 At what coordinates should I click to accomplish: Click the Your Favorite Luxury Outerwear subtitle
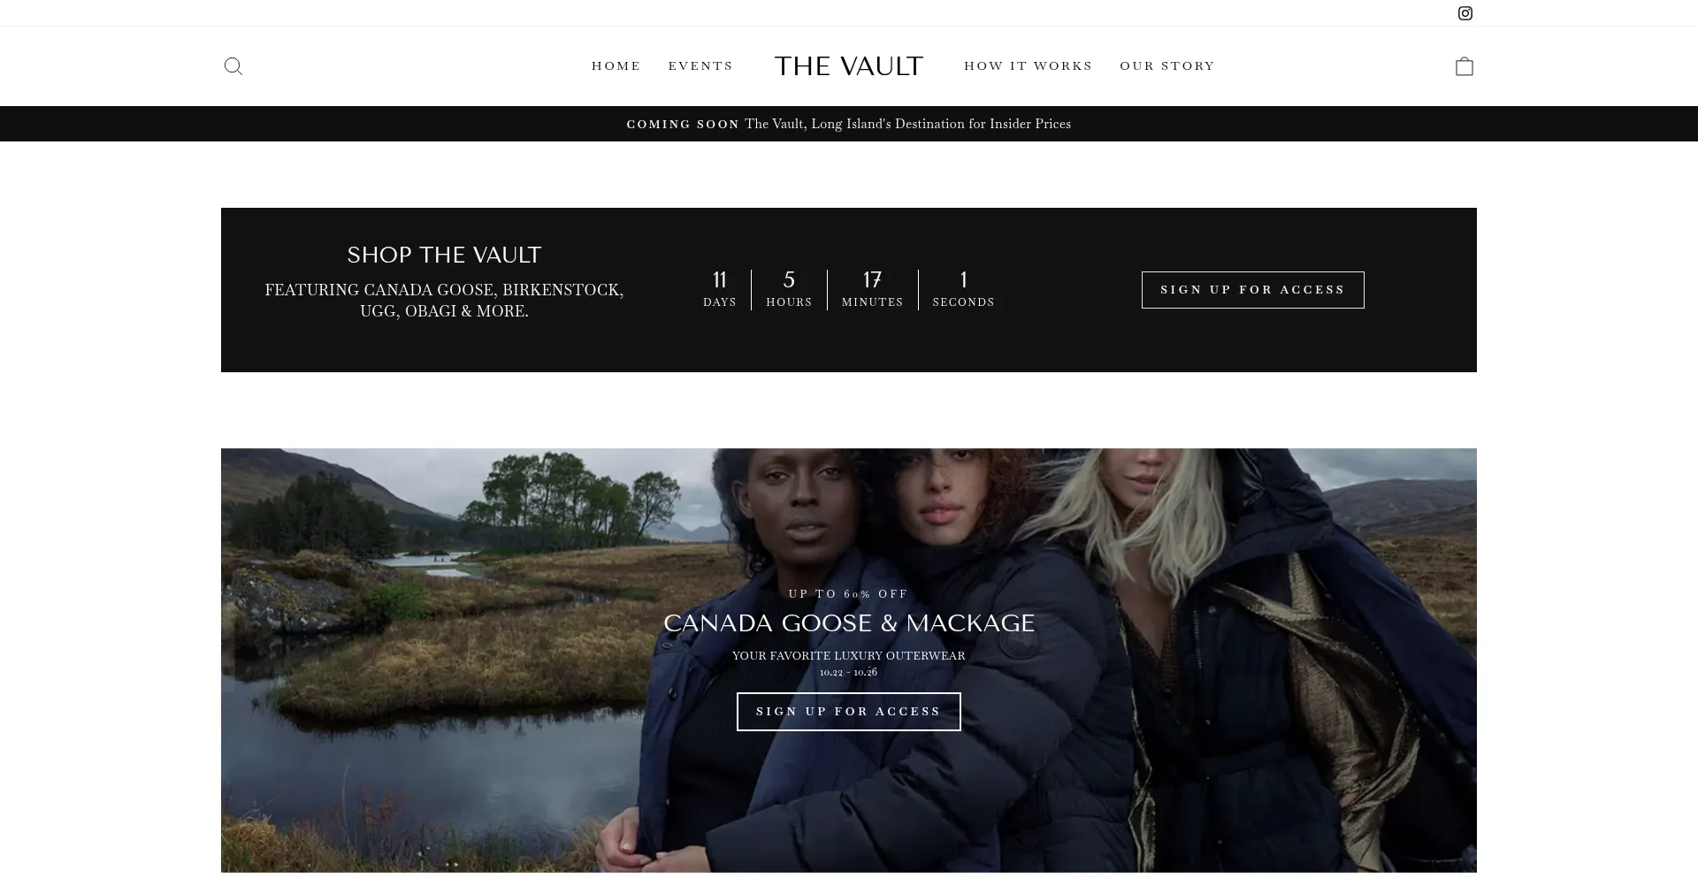click(x=849, y=656)
